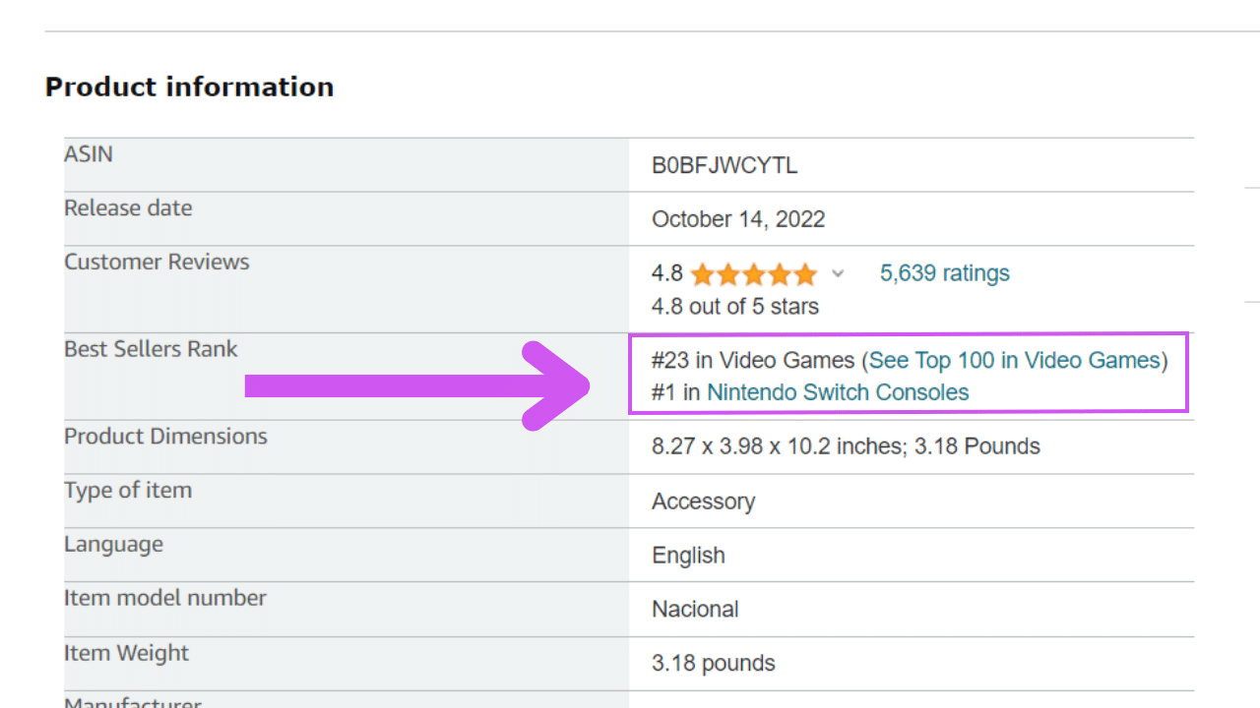
Task: Click the #23 in Video Games text
Action: point(753,361)
